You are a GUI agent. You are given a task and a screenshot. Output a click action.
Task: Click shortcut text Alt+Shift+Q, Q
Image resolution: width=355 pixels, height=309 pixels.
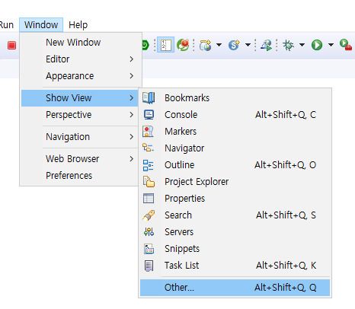tap(286, 288)
